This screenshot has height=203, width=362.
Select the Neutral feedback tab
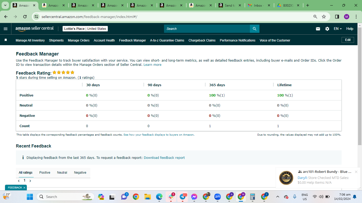(x=62, y=173)
